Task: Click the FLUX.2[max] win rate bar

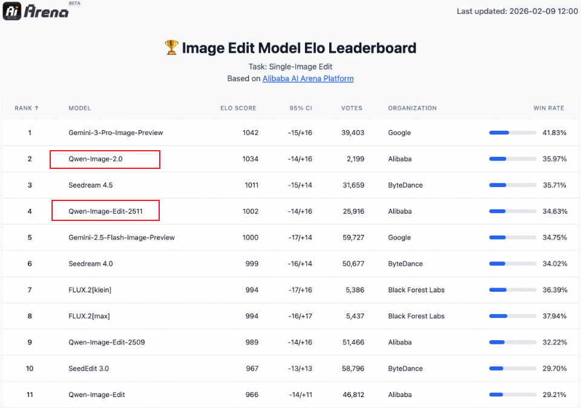Action: 513,316
